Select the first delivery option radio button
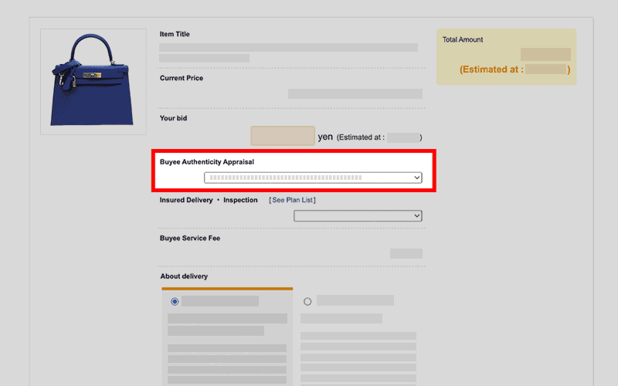The width and height of the screenshot is (618, 386). (175, 301)
